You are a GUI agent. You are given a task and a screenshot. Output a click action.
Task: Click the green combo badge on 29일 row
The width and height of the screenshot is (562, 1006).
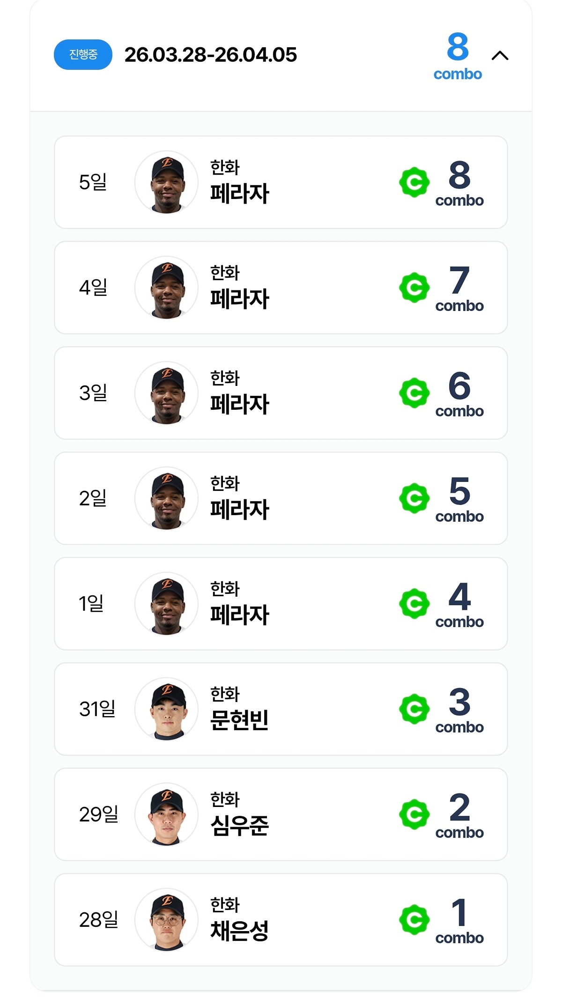click(414, 814)
